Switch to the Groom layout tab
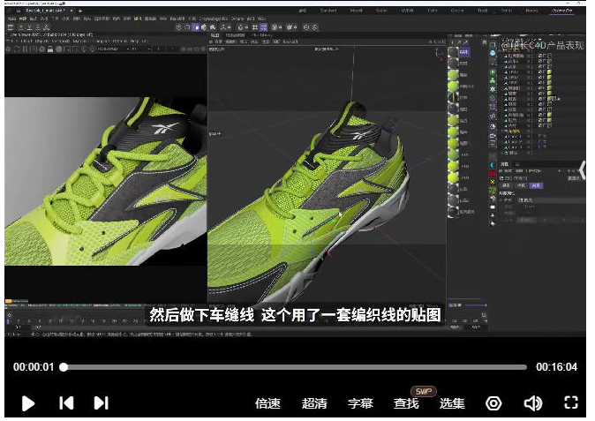 [457, 11]
